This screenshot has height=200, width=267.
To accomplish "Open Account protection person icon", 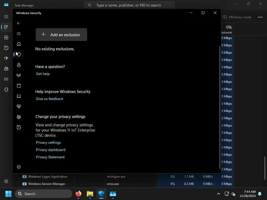I will (x=19, y=65).
